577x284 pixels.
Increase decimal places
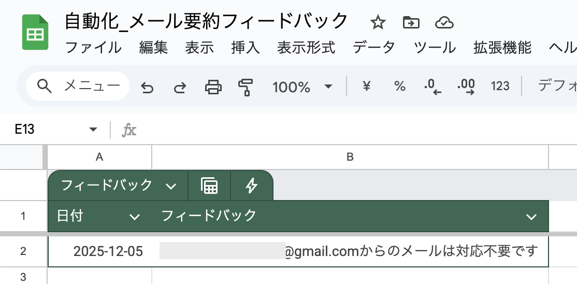[466, 87]
